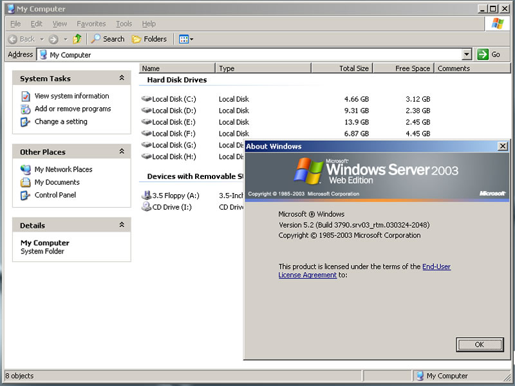515x386 pixels.
Task: Sort by the Comments column header
Action: [473, 68]
